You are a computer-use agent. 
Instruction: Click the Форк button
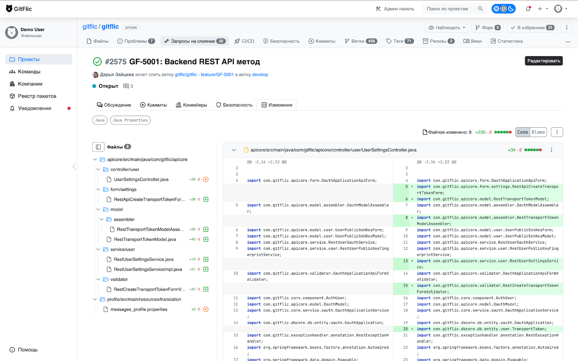(x=488, y=27)
